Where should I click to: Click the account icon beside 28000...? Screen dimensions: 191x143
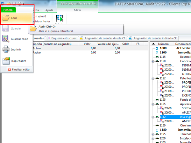point(162,121)
